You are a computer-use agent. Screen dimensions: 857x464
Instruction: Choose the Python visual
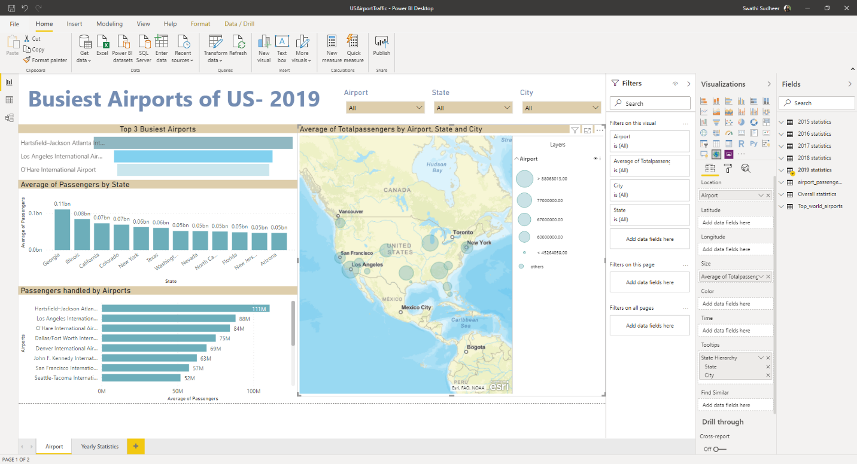pyautogui.click(x=754, y=144)
